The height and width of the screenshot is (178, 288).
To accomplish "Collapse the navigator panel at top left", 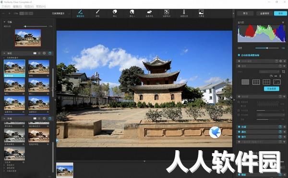I will coord(4,22).
